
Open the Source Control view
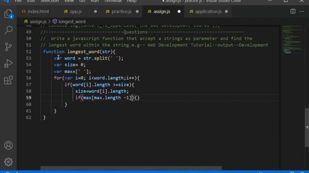8,47
